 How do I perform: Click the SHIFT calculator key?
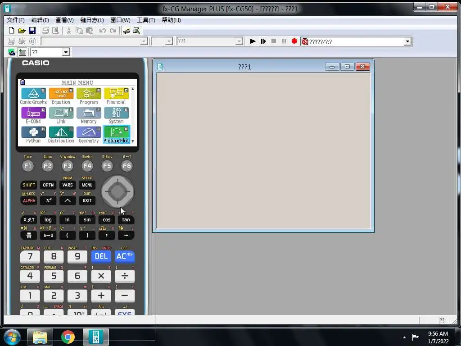coord(29,185)
